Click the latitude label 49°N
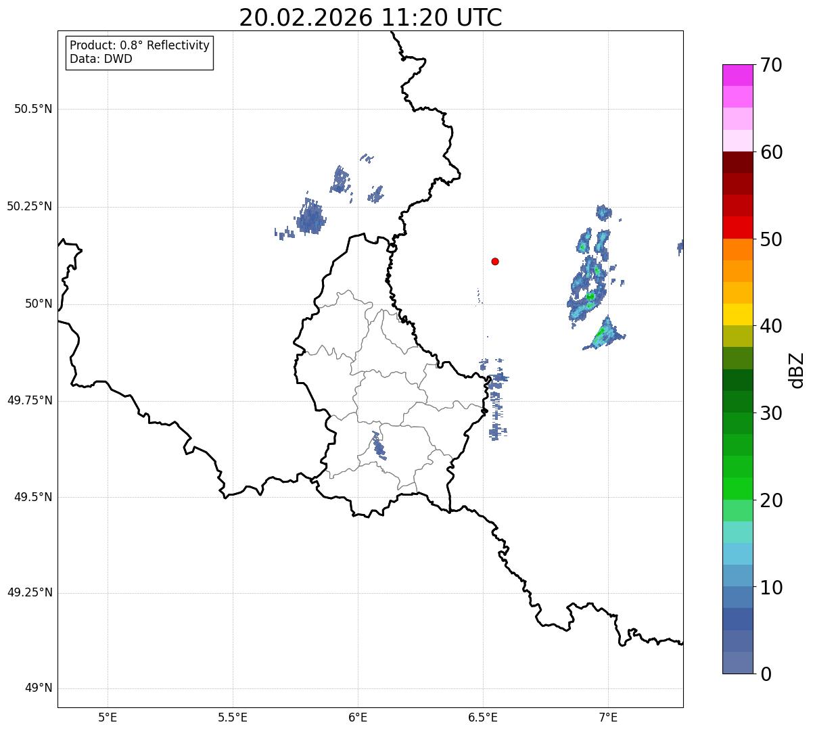This screenshot has height=731, width=813. click(39, 688)
